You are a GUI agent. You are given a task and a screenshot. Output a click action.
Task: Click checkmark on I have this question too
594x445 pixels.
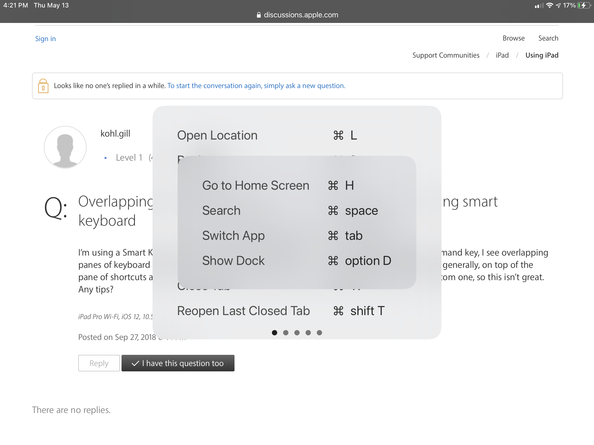point(135,363)
